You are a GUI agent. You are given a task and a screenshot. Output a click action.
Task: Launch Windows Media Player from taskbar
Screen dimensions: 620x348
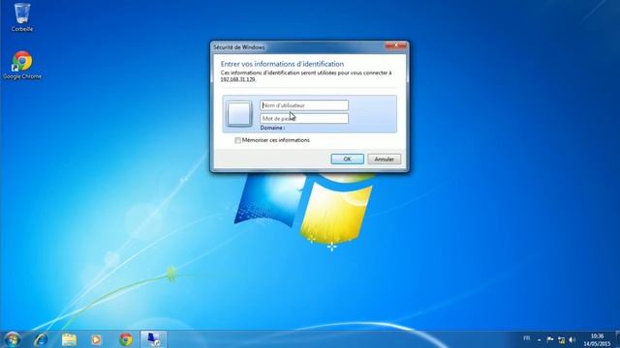(96, 339)
